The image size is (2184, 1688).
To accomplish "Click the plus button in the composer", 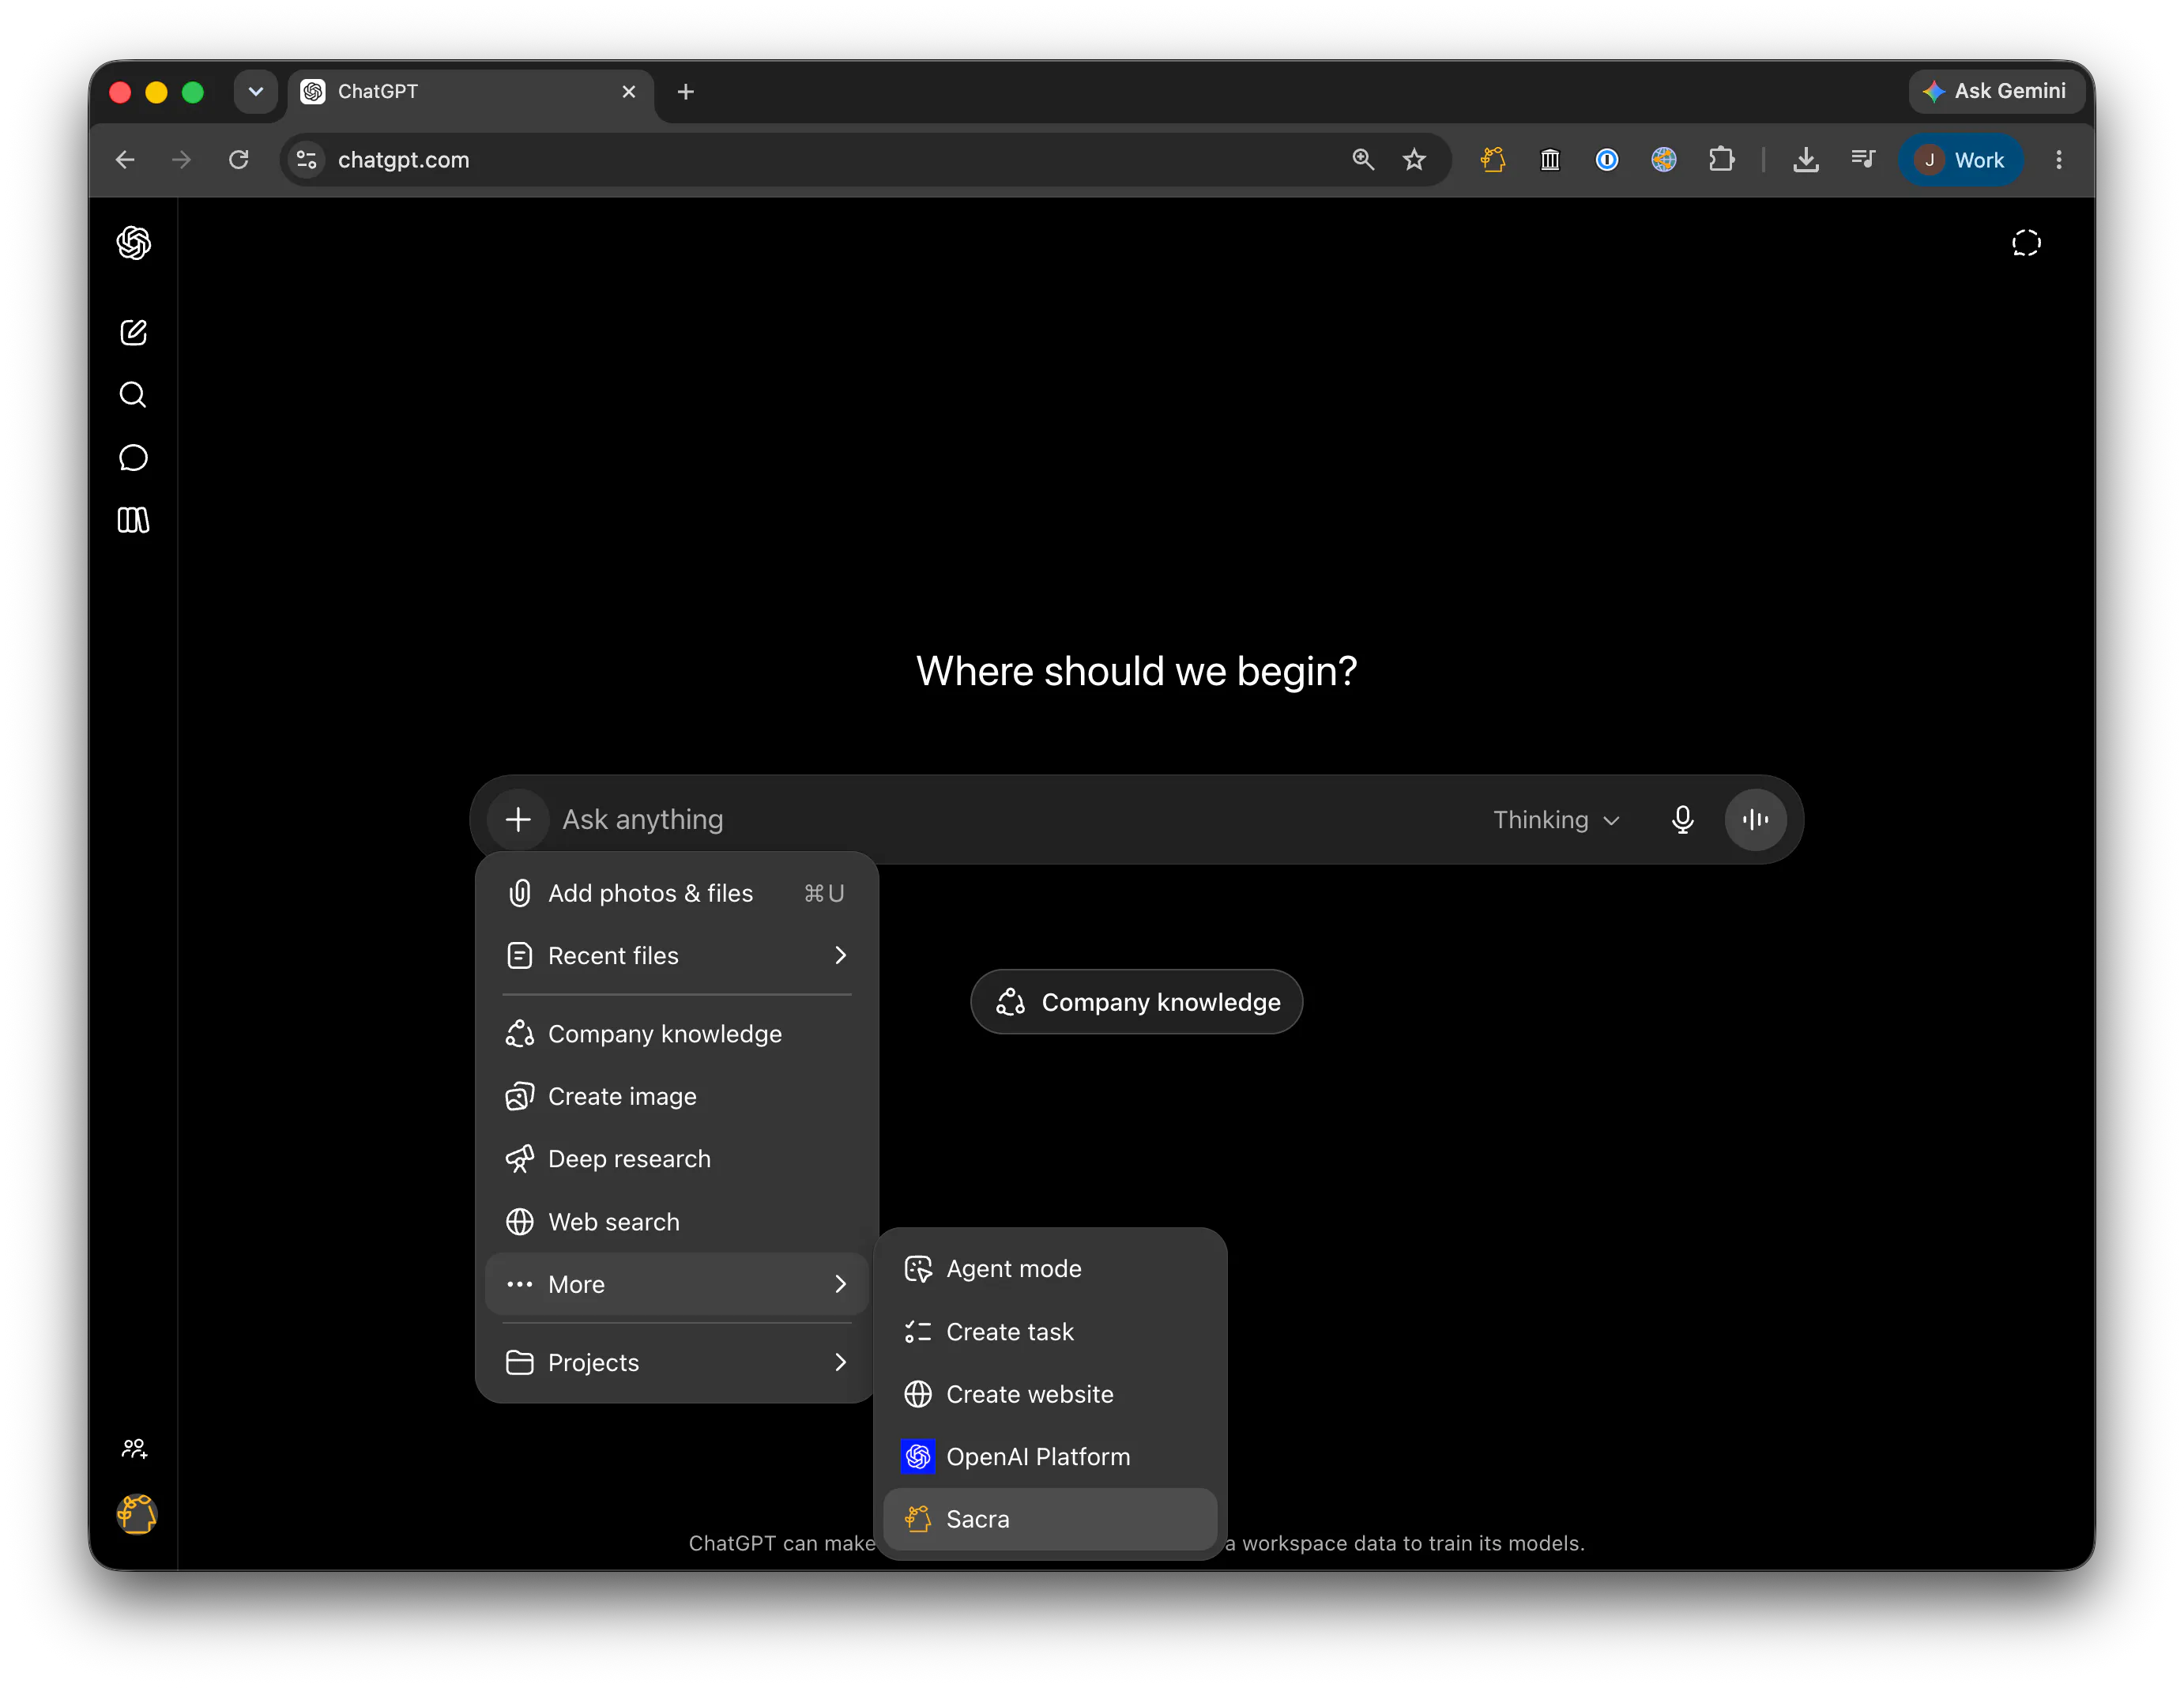I will click(518, 820).
